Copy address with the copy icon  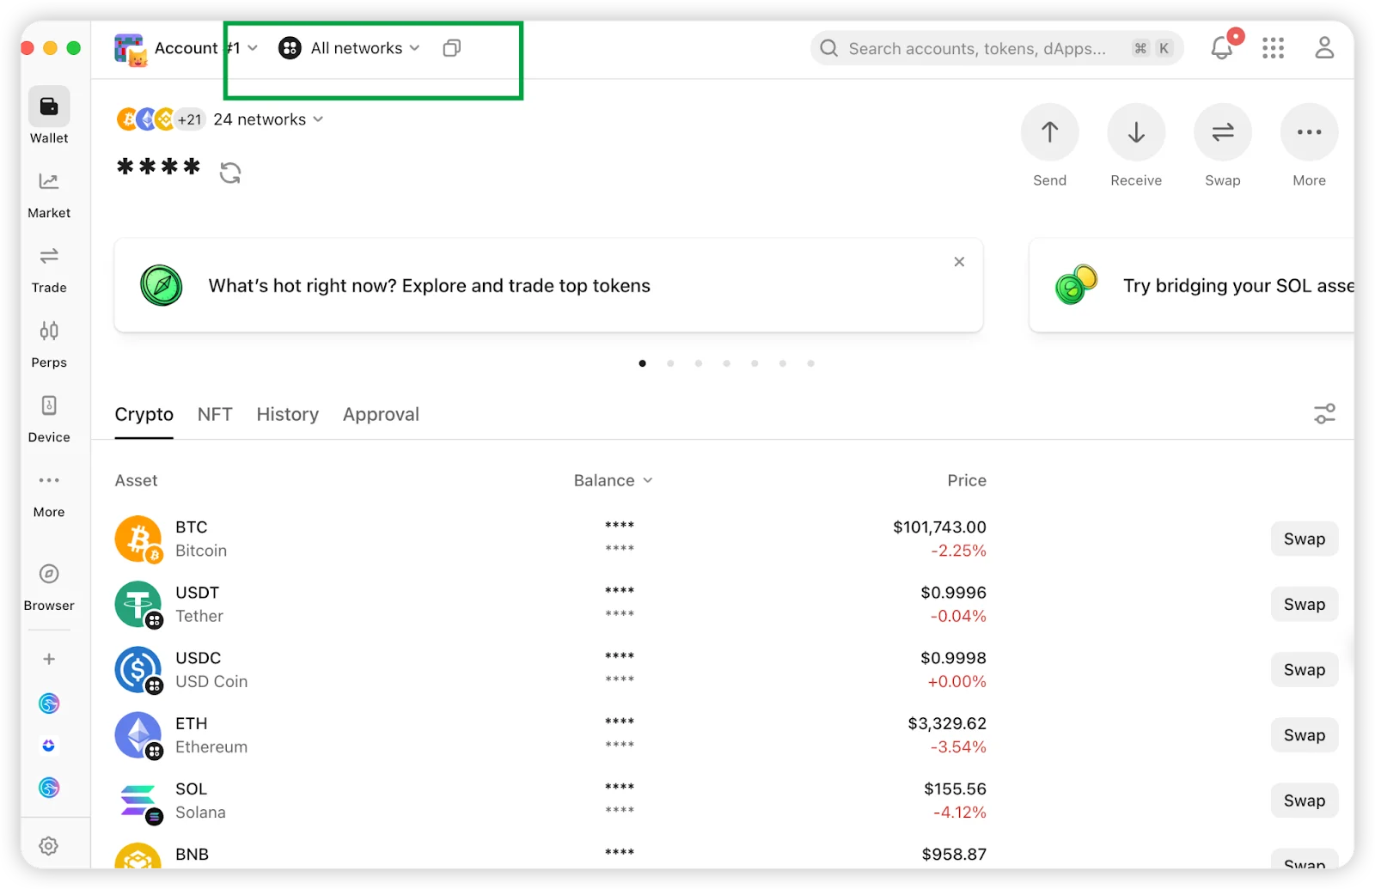[451, 48]
